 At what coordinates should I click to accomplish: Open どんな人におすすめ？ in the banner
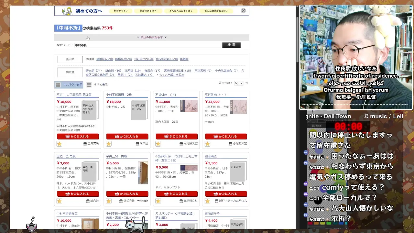(x=181, y=11)
